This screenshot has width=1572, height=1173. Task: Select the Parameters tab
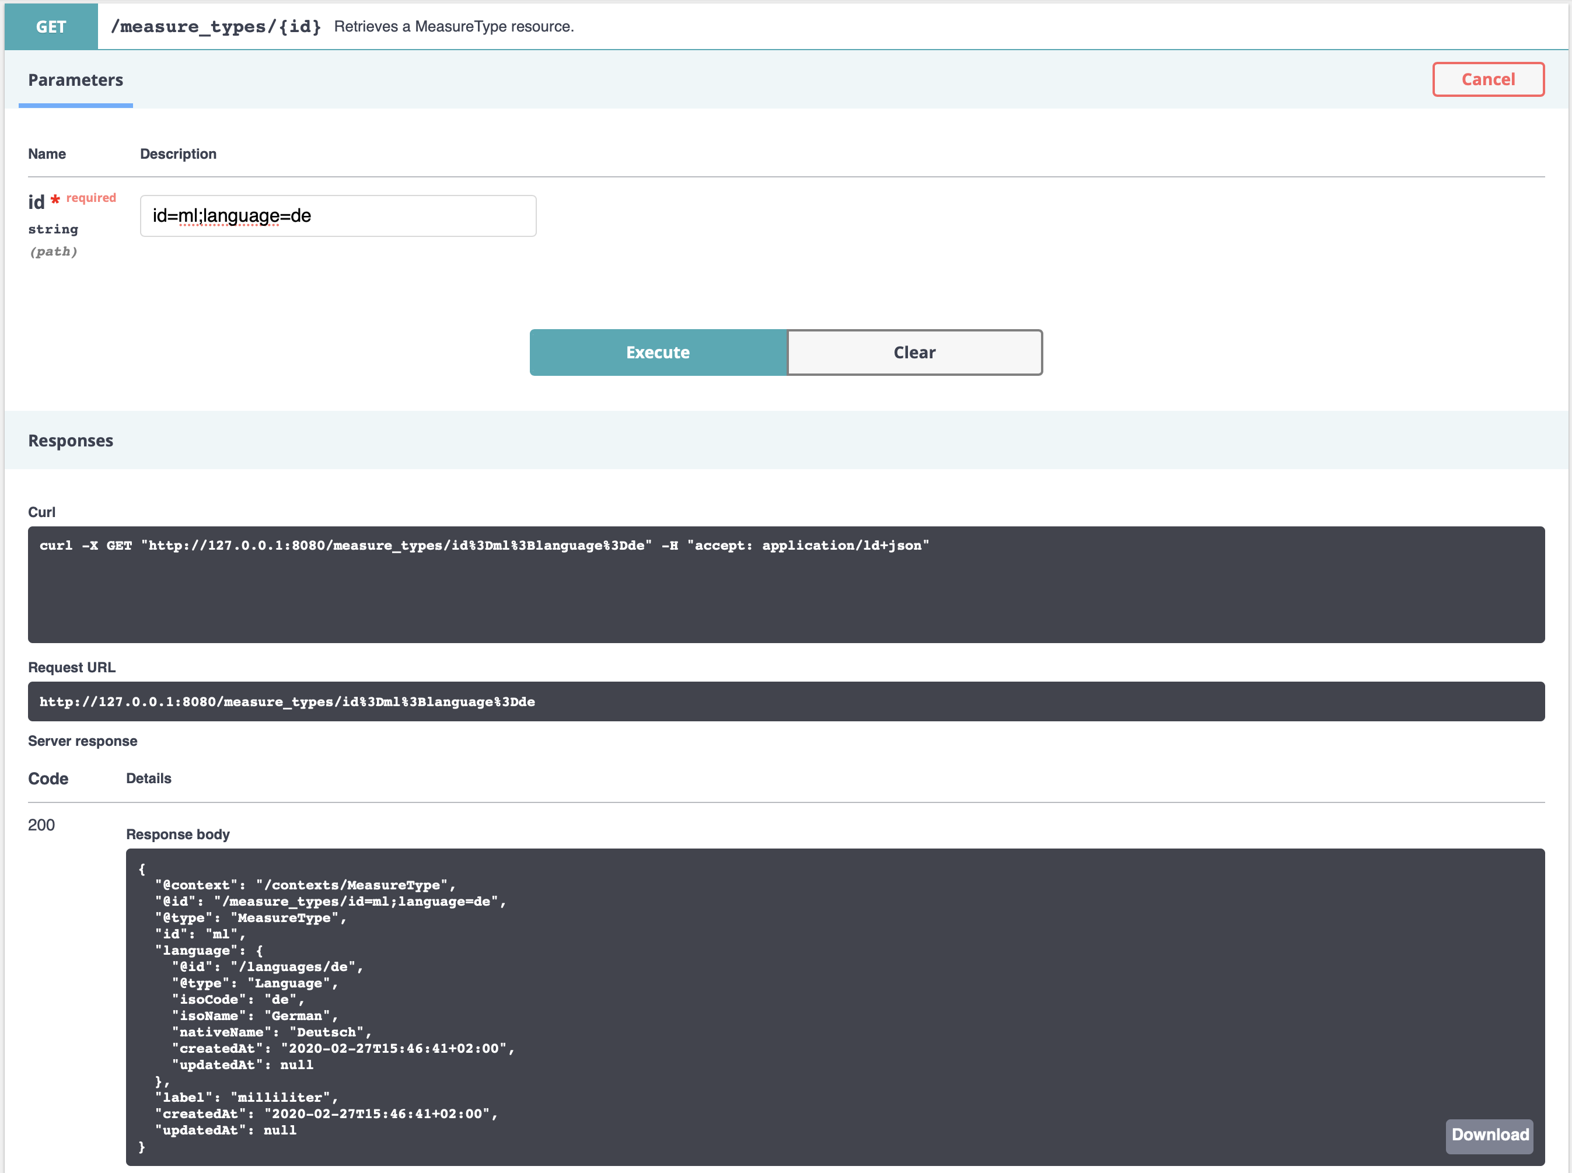[75, 80]
